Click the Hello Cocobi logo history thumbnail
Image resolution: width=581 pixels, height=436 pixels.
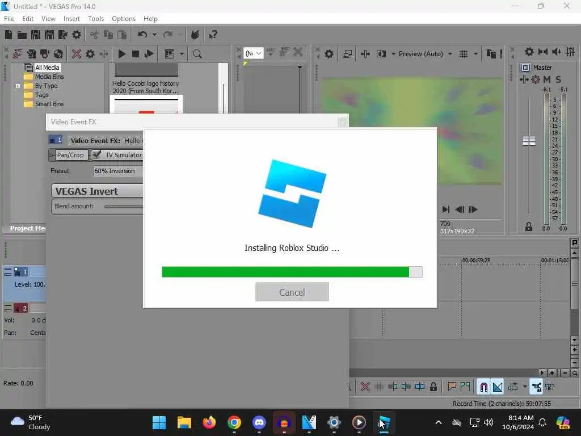coord(146,69)
